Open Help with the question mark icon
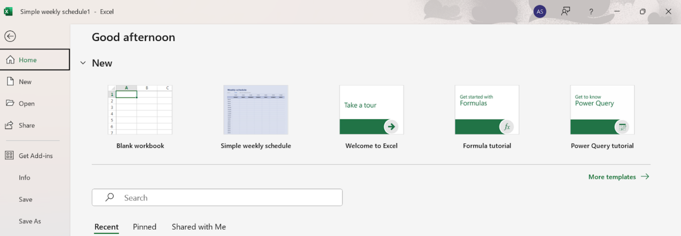This screenshot has width=681, height=236. 591,12
